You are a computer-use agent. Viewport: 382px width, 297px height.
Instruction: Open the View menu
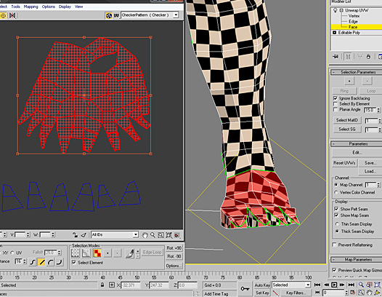click(78, 7)
